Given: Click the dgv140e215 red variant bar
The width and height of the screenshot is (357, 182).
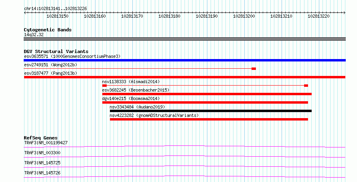Looking at the screenshot, I should pos(205,102).
